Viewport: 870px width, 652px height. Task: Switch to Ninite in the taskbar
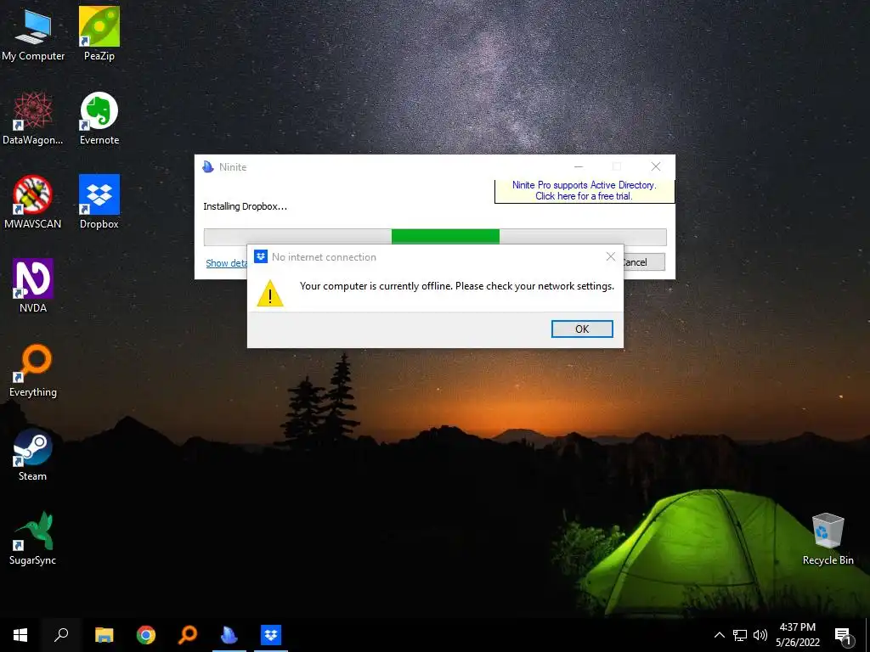pos(229,635)
